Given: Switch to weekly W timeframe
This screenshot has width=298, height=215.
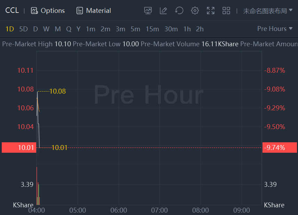Looking at the screenshot, I should (x=46, y=29).
